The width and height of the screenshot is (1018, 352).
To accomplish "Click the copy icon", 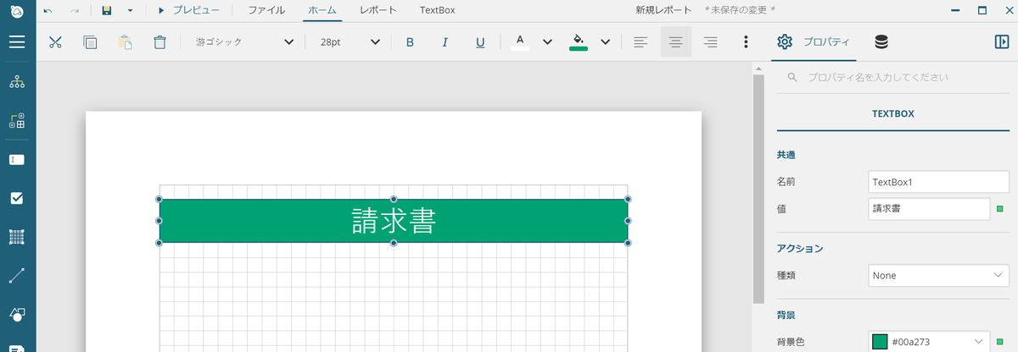I will [90, 41].
